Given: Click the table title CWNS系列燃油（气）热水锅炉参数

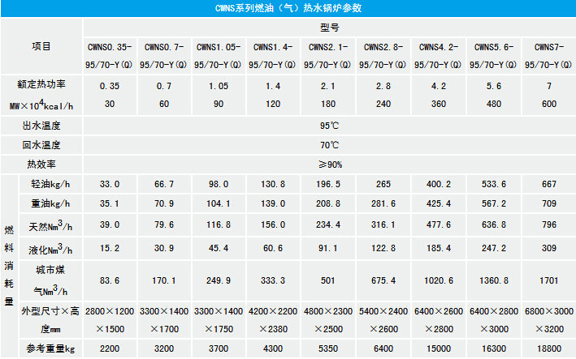Looking at the screenshot, I should click(288, 8).
